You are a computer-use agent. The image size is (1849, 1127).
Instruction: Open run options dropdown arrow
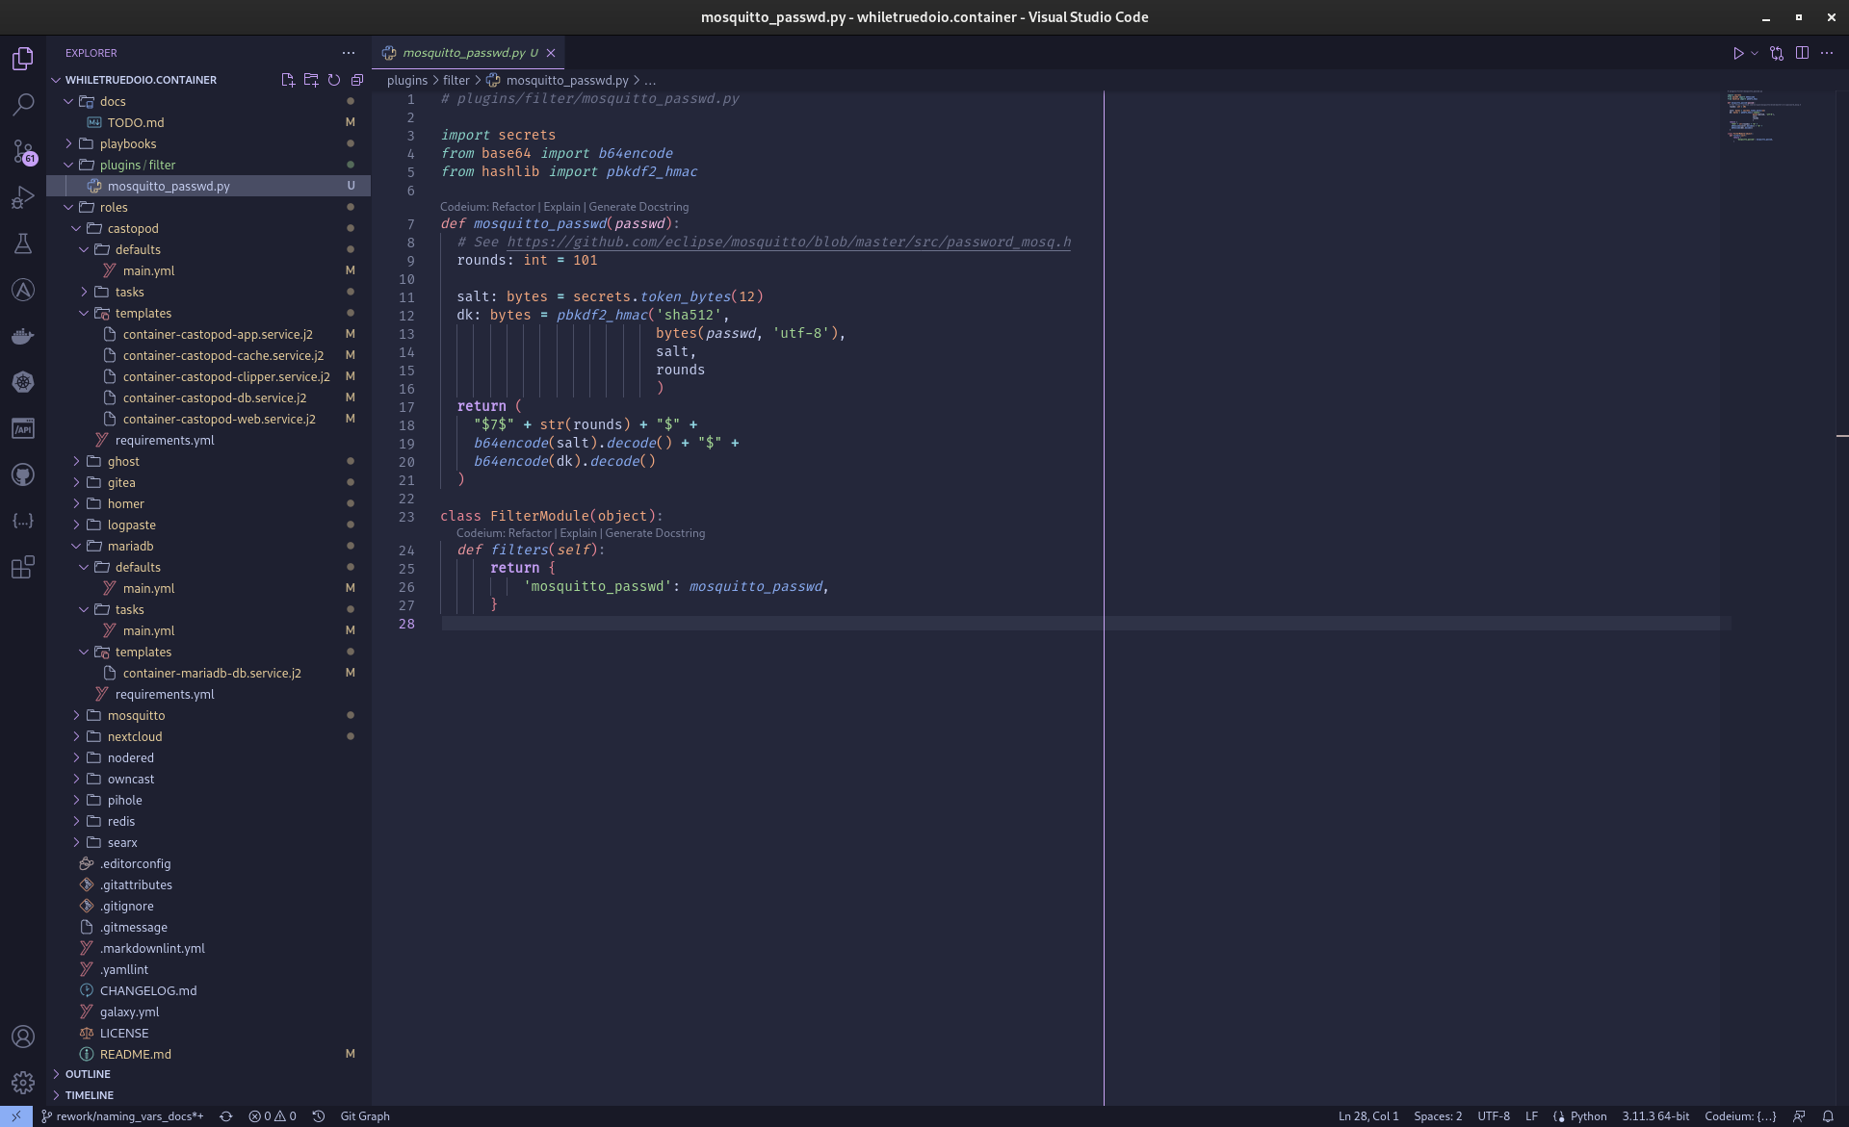[x=1755, y=53]
